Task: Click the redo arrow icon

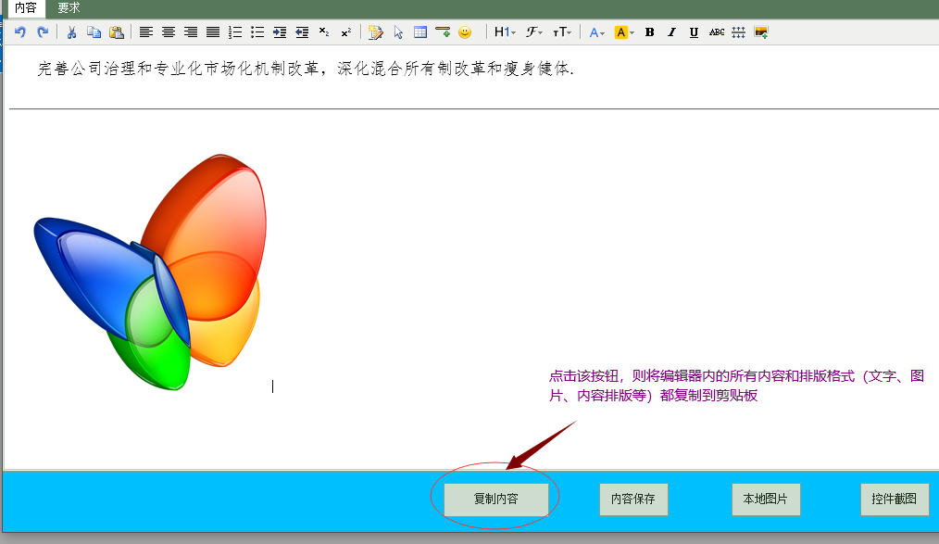Action: coord(43,32)
